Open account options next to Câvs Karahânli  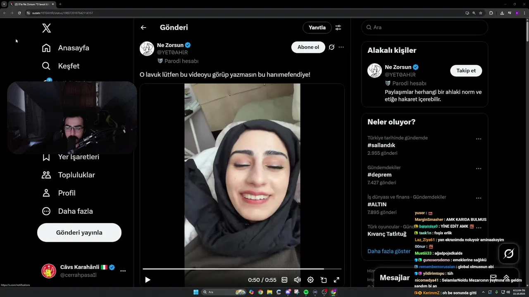[x=123, y=271]
